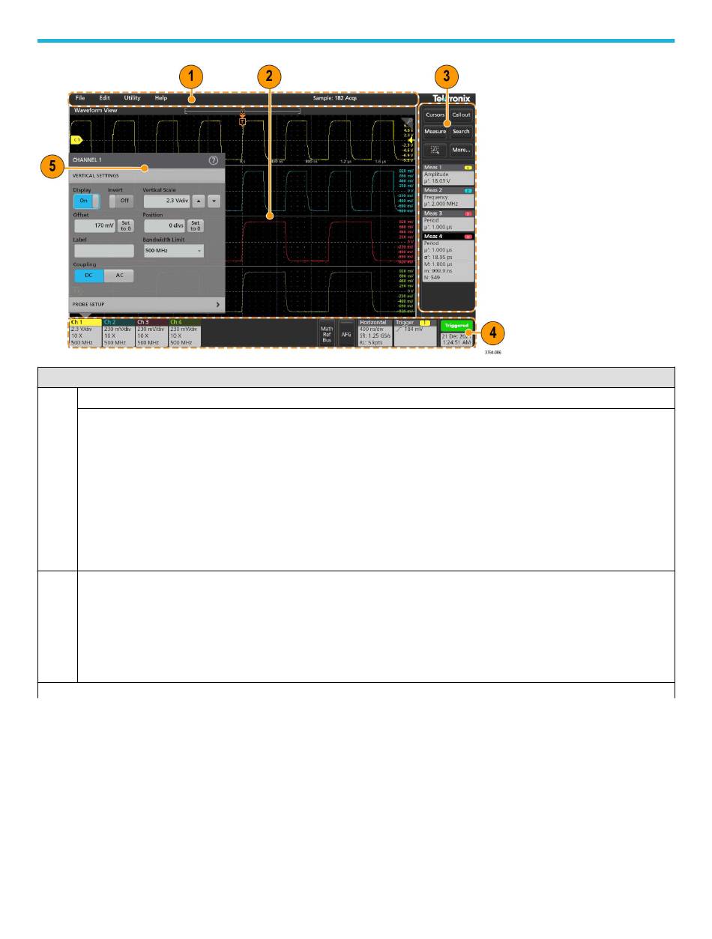
Task: Open the Channel 1 help question-mark icon
Action: tap(213, 160)
